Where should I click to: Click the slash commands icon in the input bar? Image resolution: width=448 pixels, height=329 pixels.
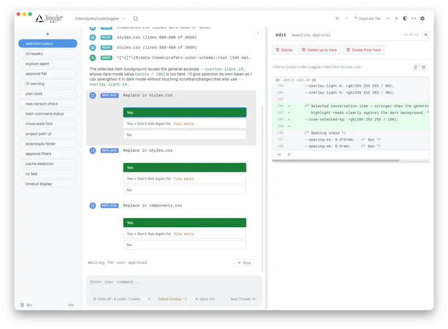pyautogui.click(x=149, y=299)
